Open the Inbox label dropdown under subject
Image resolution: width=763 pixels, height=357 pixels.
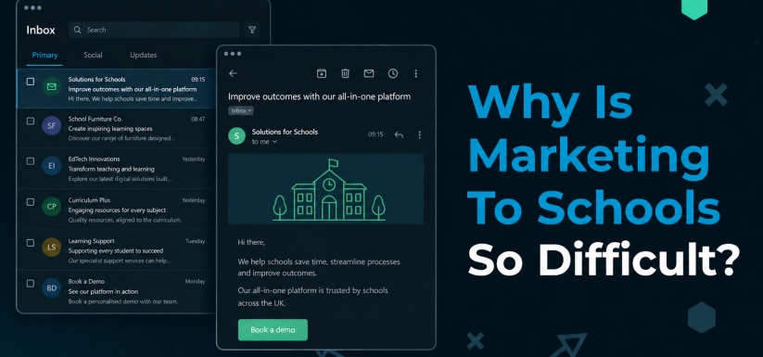pos(241,111)
